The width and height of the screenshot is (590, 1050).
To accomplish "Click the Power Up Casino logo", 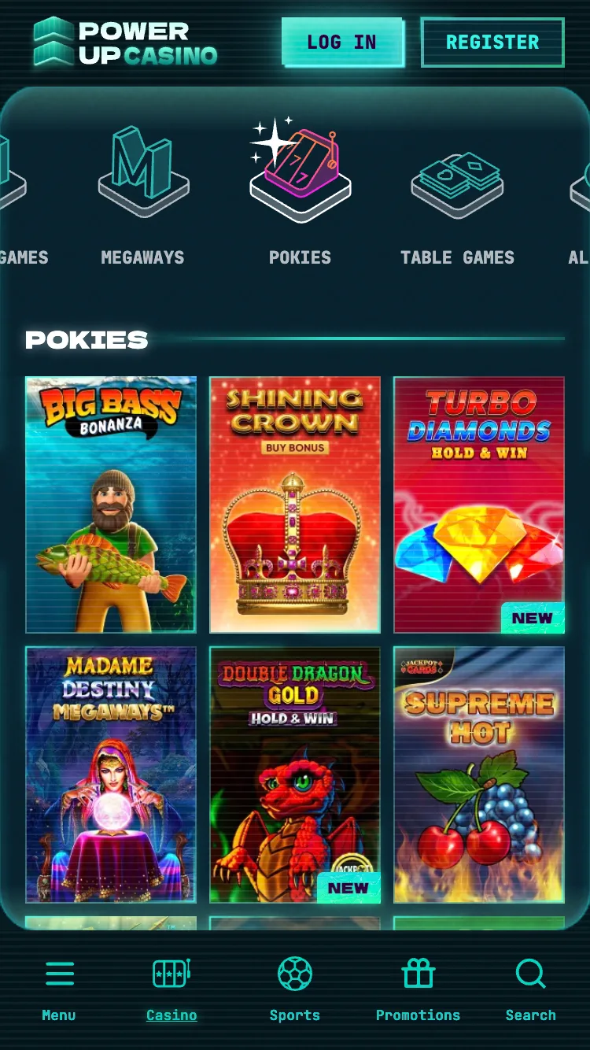I will (x=126, y=43).
